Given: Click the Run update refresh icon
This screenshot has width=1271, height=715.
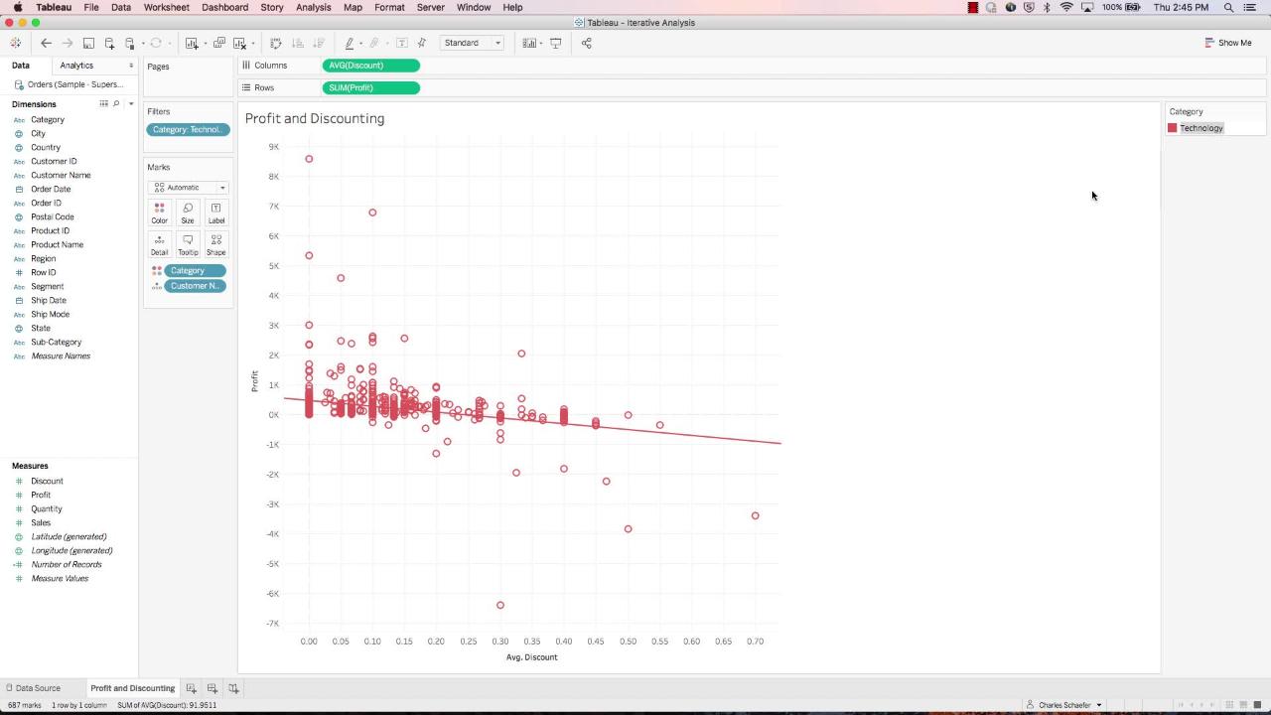Looking at the screenshot, I should [x=156, y=43].
